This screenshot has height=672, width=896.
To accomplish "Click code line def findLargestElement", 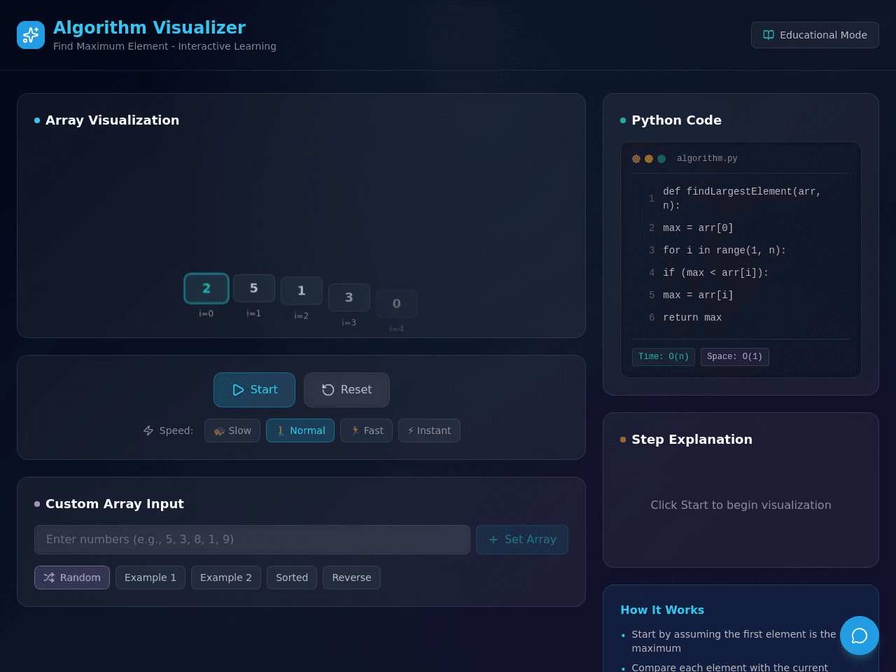I will click(741, 199).
